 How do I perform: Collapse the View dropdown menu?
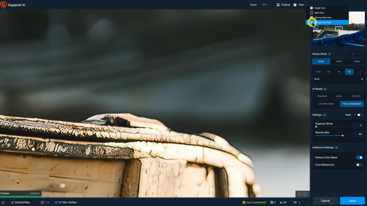pyautogui.click(x=301, y=5)
